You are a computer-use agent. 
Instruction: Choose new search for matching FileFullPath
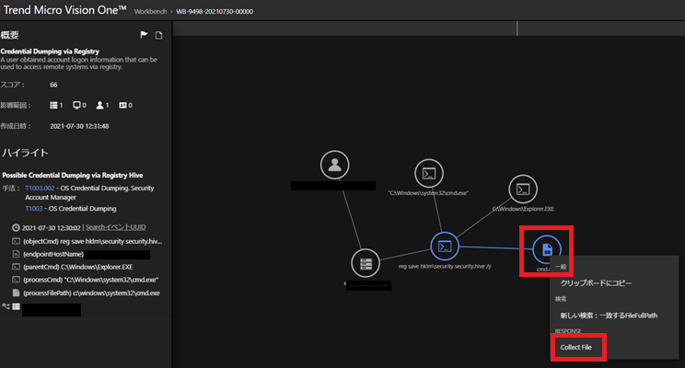point(609,316)
